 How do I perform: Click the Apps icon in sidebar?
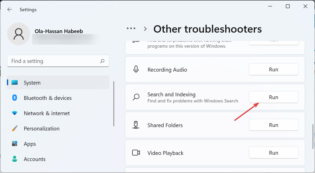click(15, 144)
